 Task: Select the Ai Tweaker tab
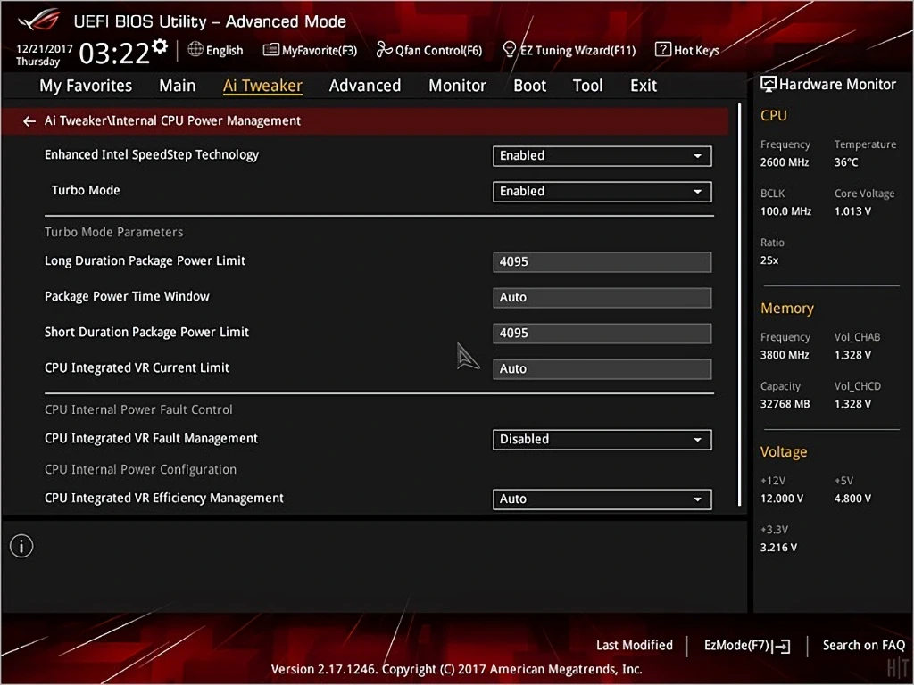click(262, 86)
